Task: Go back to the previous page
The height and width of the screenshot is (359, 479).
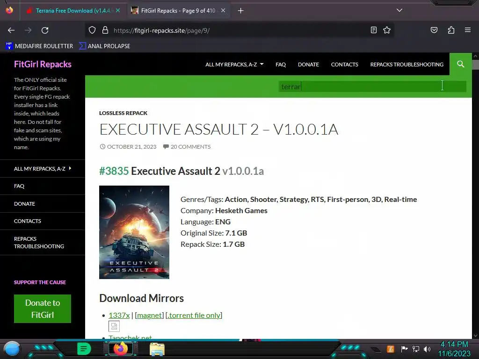Action: [11, 30]
